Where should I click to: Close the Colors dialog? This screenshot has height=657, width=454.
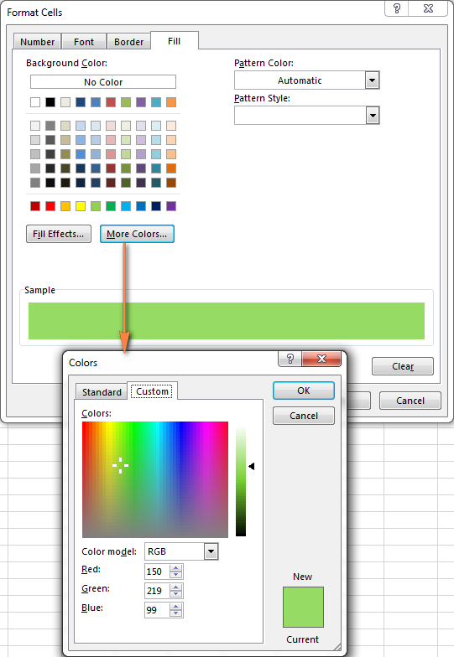tap(321, 359)
